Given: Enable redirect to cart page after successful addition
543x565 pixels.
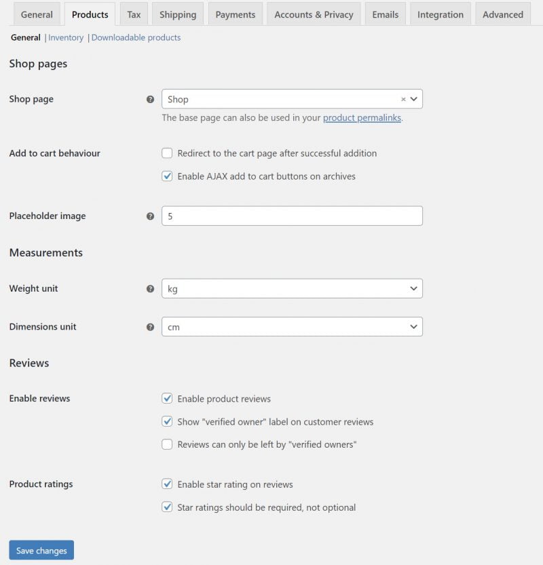Looking at the screenshot, I should pyautogui.click(x=167, y=153).
